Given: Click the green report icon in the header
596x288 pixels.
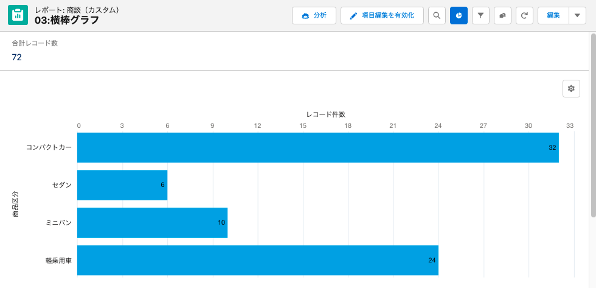Looking at the screenshot, I should [x=18, y=15].
